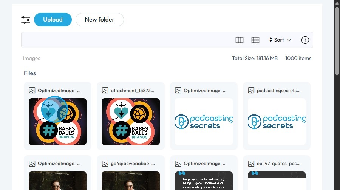Open third OptimizedImage podcasting secrets thumbnail
The image size is (340, 190).
point(204,122)
